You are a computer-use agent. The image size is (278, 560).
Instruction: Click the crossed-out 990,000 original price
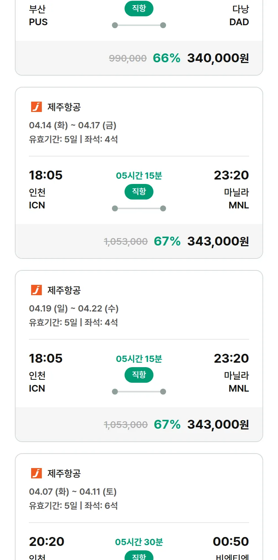coord(128,58)
